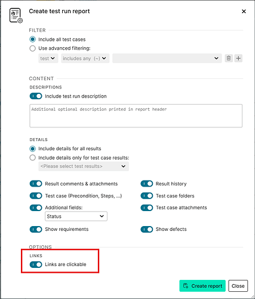Select Include all test cases radio
This screenshot has width=255, height=299.
33,39
